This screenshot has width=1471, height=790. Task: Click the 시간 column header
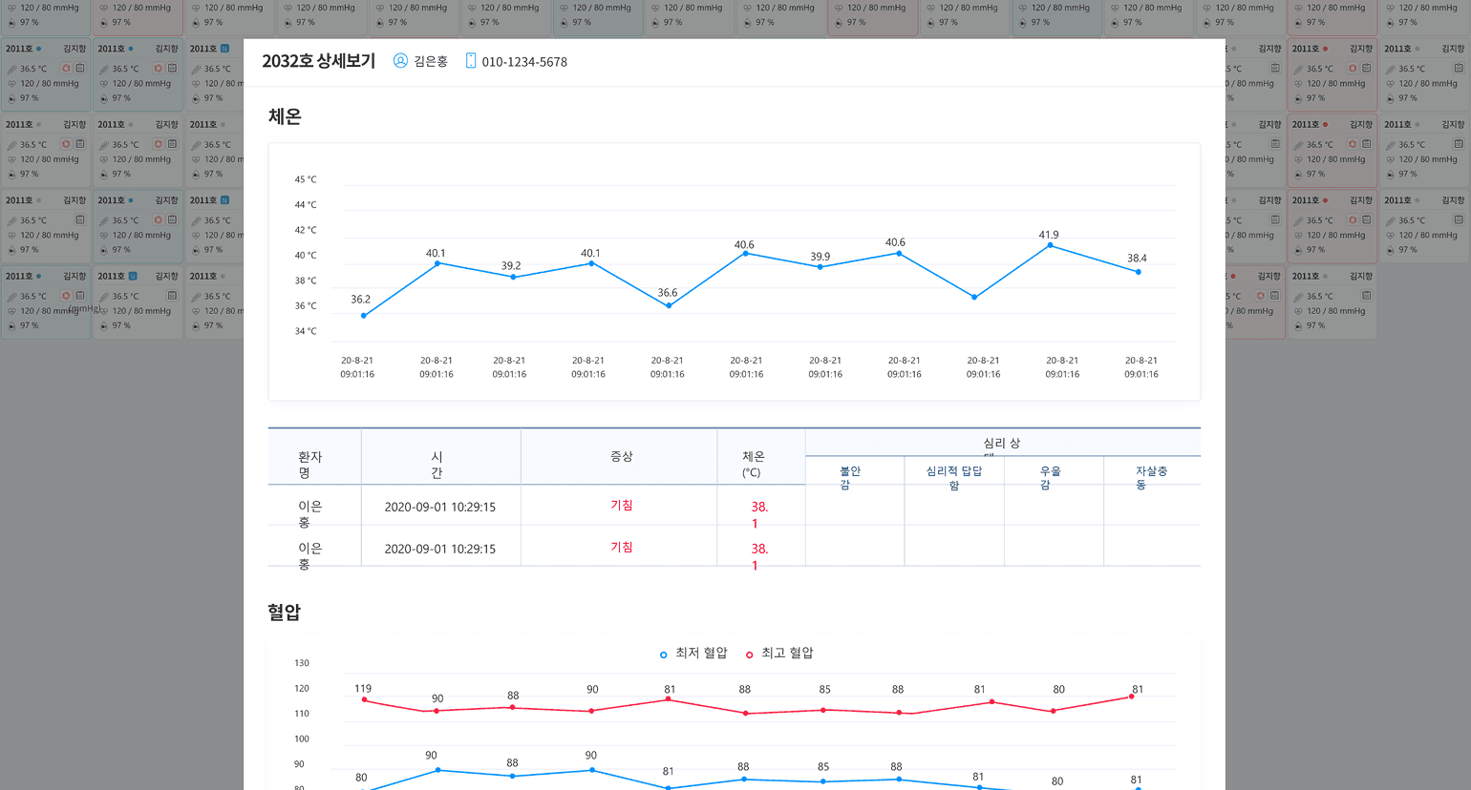437,465
